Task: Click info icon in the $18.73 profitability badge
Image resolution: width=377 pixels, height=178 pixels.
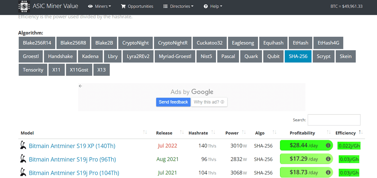Action: pos(328,173)
